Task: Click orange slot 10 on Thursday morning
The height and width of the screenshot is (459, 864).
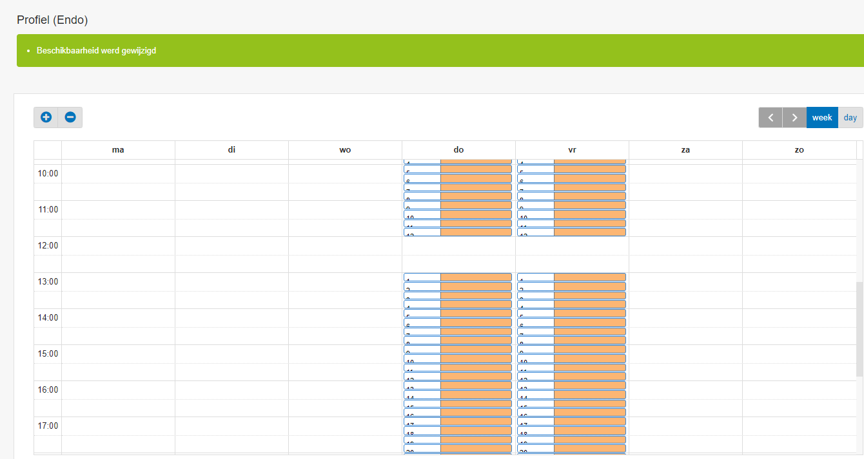Action: click(x=476, y=215)
